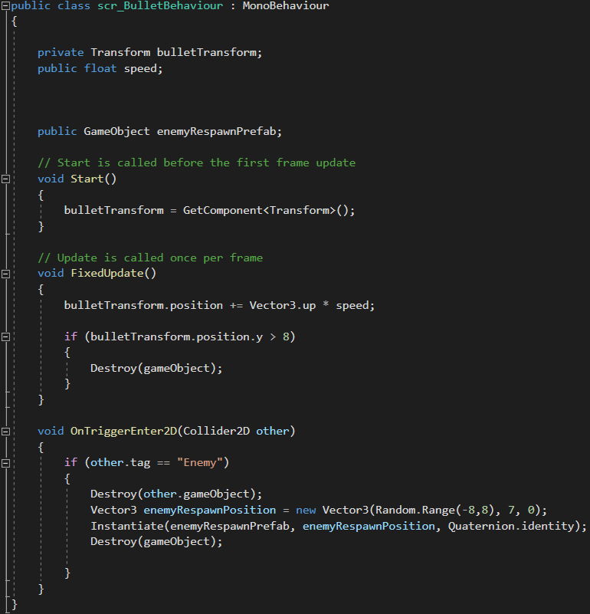Screen dimensions: 590x614
Task: Collapse the scr_BulletBehaviour class block
Action: tap(5, 6)
